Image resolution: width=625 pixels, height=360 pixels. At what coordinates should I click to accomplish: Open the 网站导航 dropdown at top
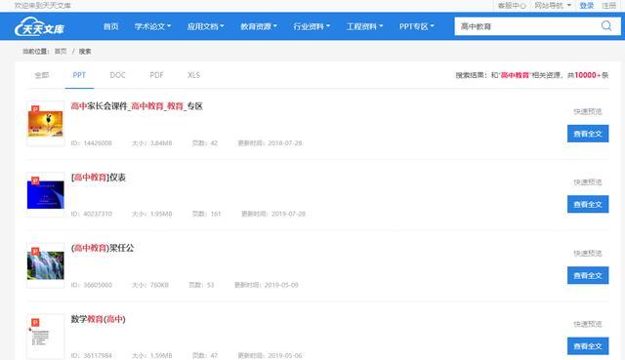coord(553,6)
